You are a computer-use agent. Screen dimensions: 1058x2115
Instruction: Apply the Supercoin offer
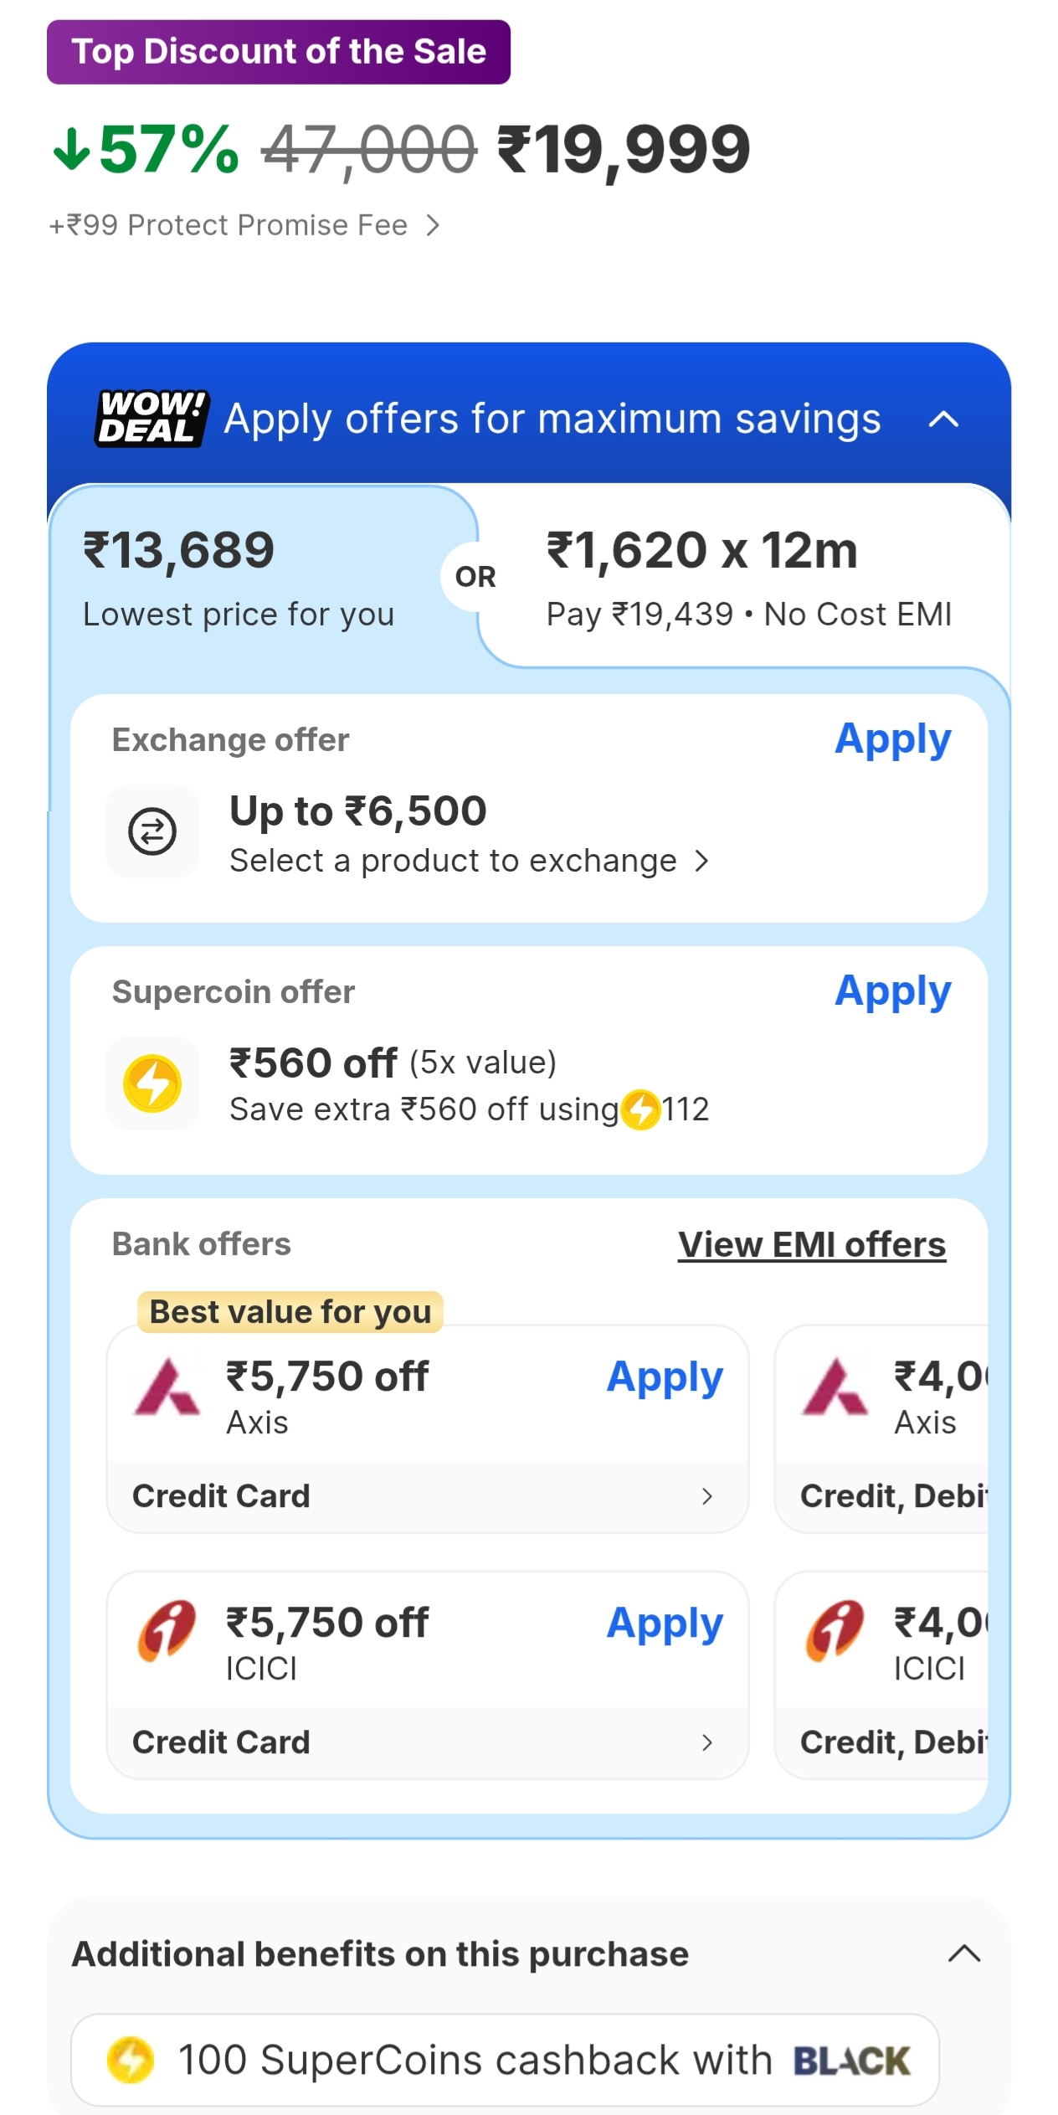click(x=892, y=991)
